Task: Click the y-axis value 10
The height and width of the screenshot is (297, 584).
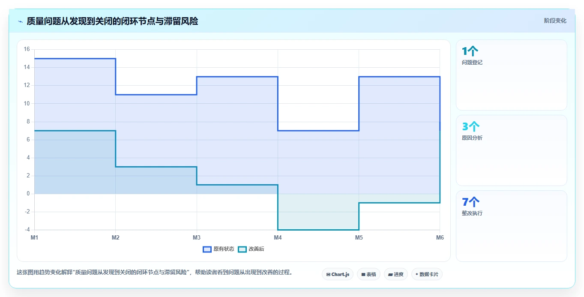Action: 27,103
